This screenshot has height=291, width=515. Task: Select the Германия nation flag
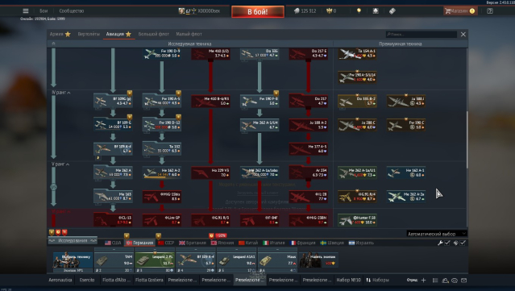point(139,243)
